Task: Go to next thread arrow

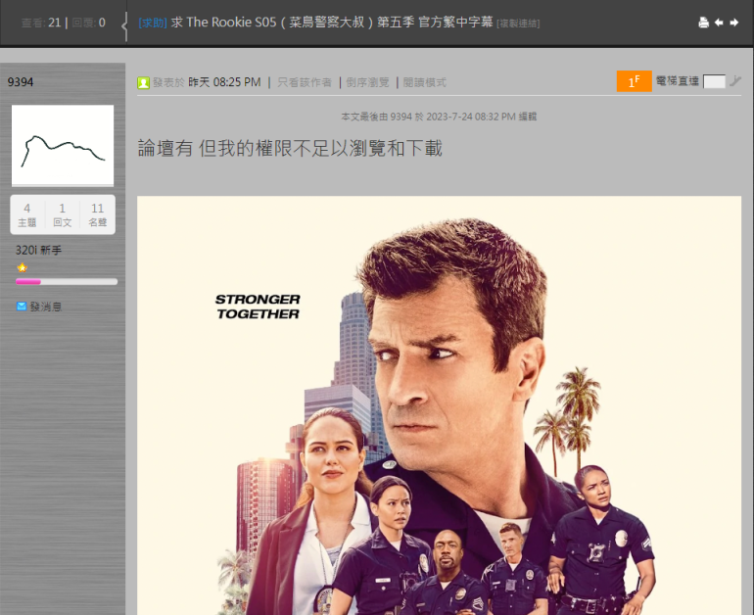Action: click(x=733, y=23)
